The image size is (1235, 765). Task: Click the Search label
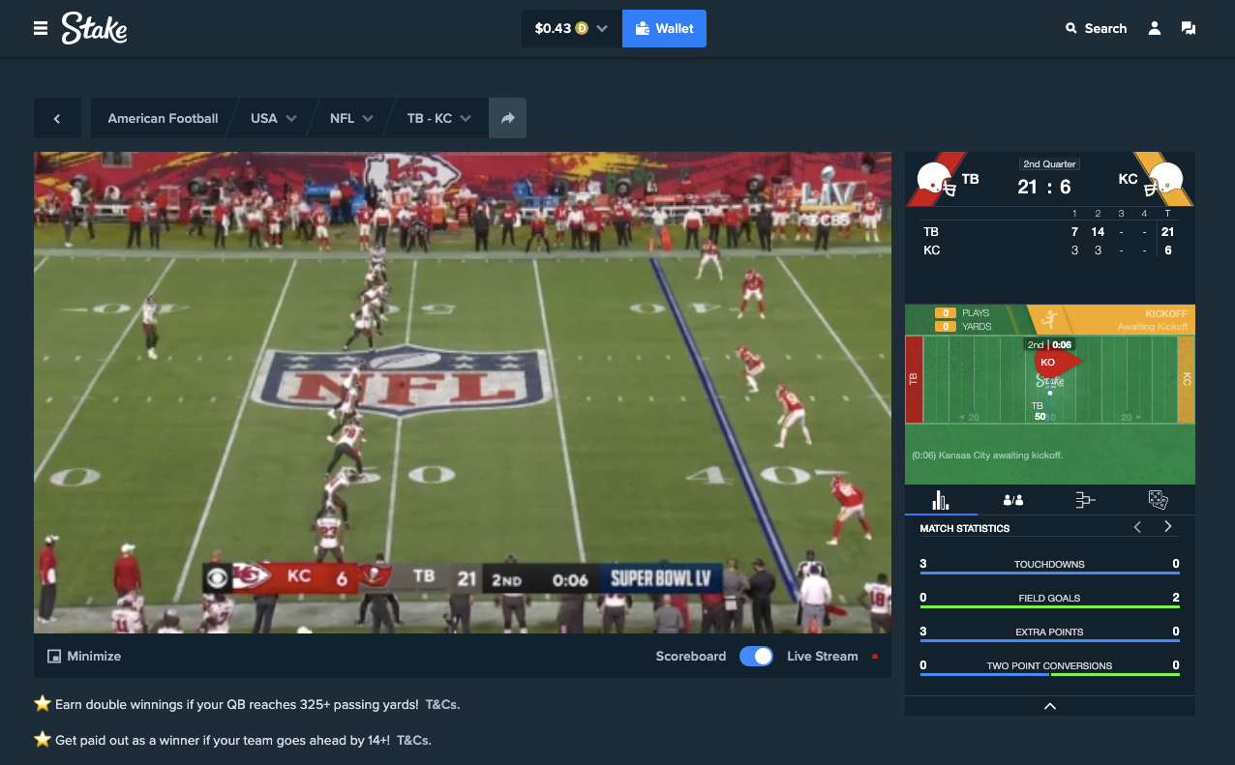click(x=1105, y=28)
